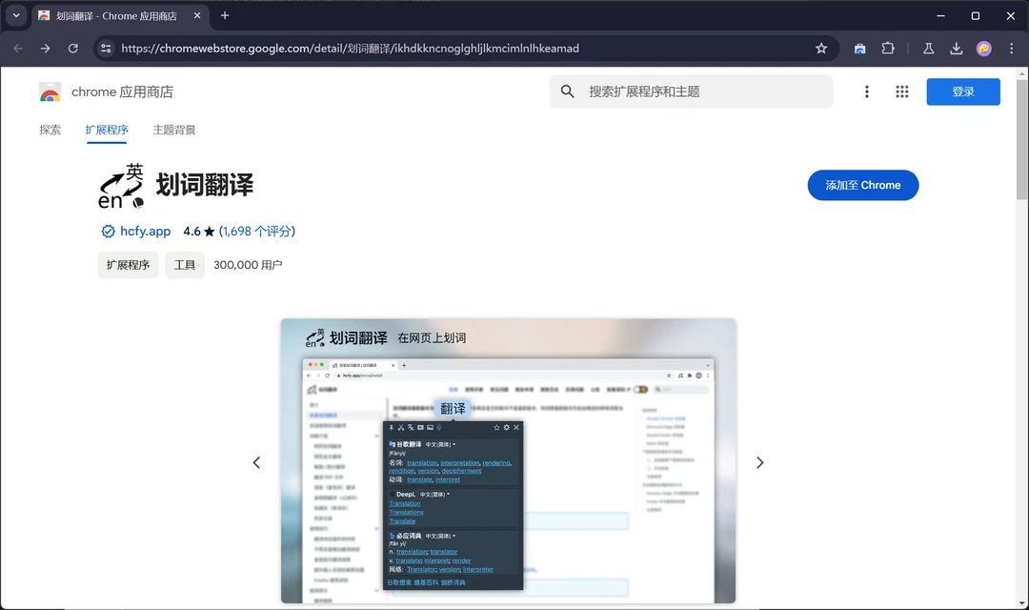Switch to the 主题背景 tab
This screenshot has height=610, width=1029.
pyautogui.click(x=174, y=130)
